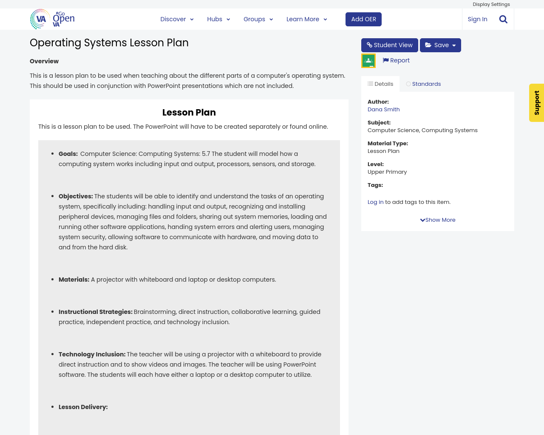Viewport: 544px width, 435px height.
Task: Click the Add OER button
Action: [x=363, y=19]
